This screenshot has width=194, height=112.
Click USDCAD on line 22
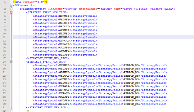coord(64,76)
